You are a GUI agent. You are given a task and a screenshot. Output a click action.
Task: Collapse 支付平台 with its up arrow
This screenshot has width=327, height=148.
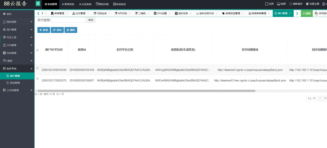31,68
